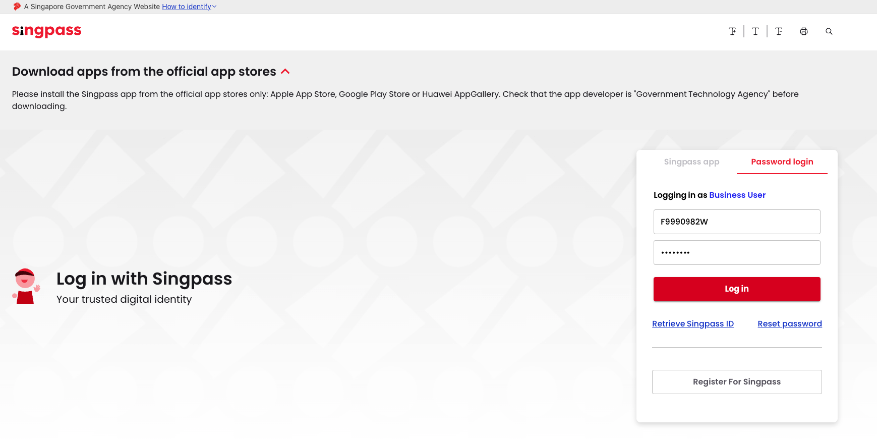Focus the Singpass ID input field

(x=737, y=222)
